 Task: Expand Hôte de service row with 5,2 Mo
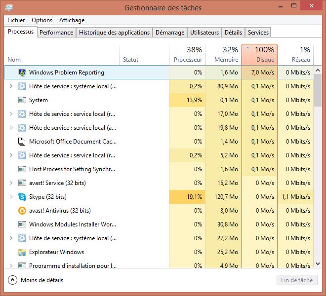[11, 155]
